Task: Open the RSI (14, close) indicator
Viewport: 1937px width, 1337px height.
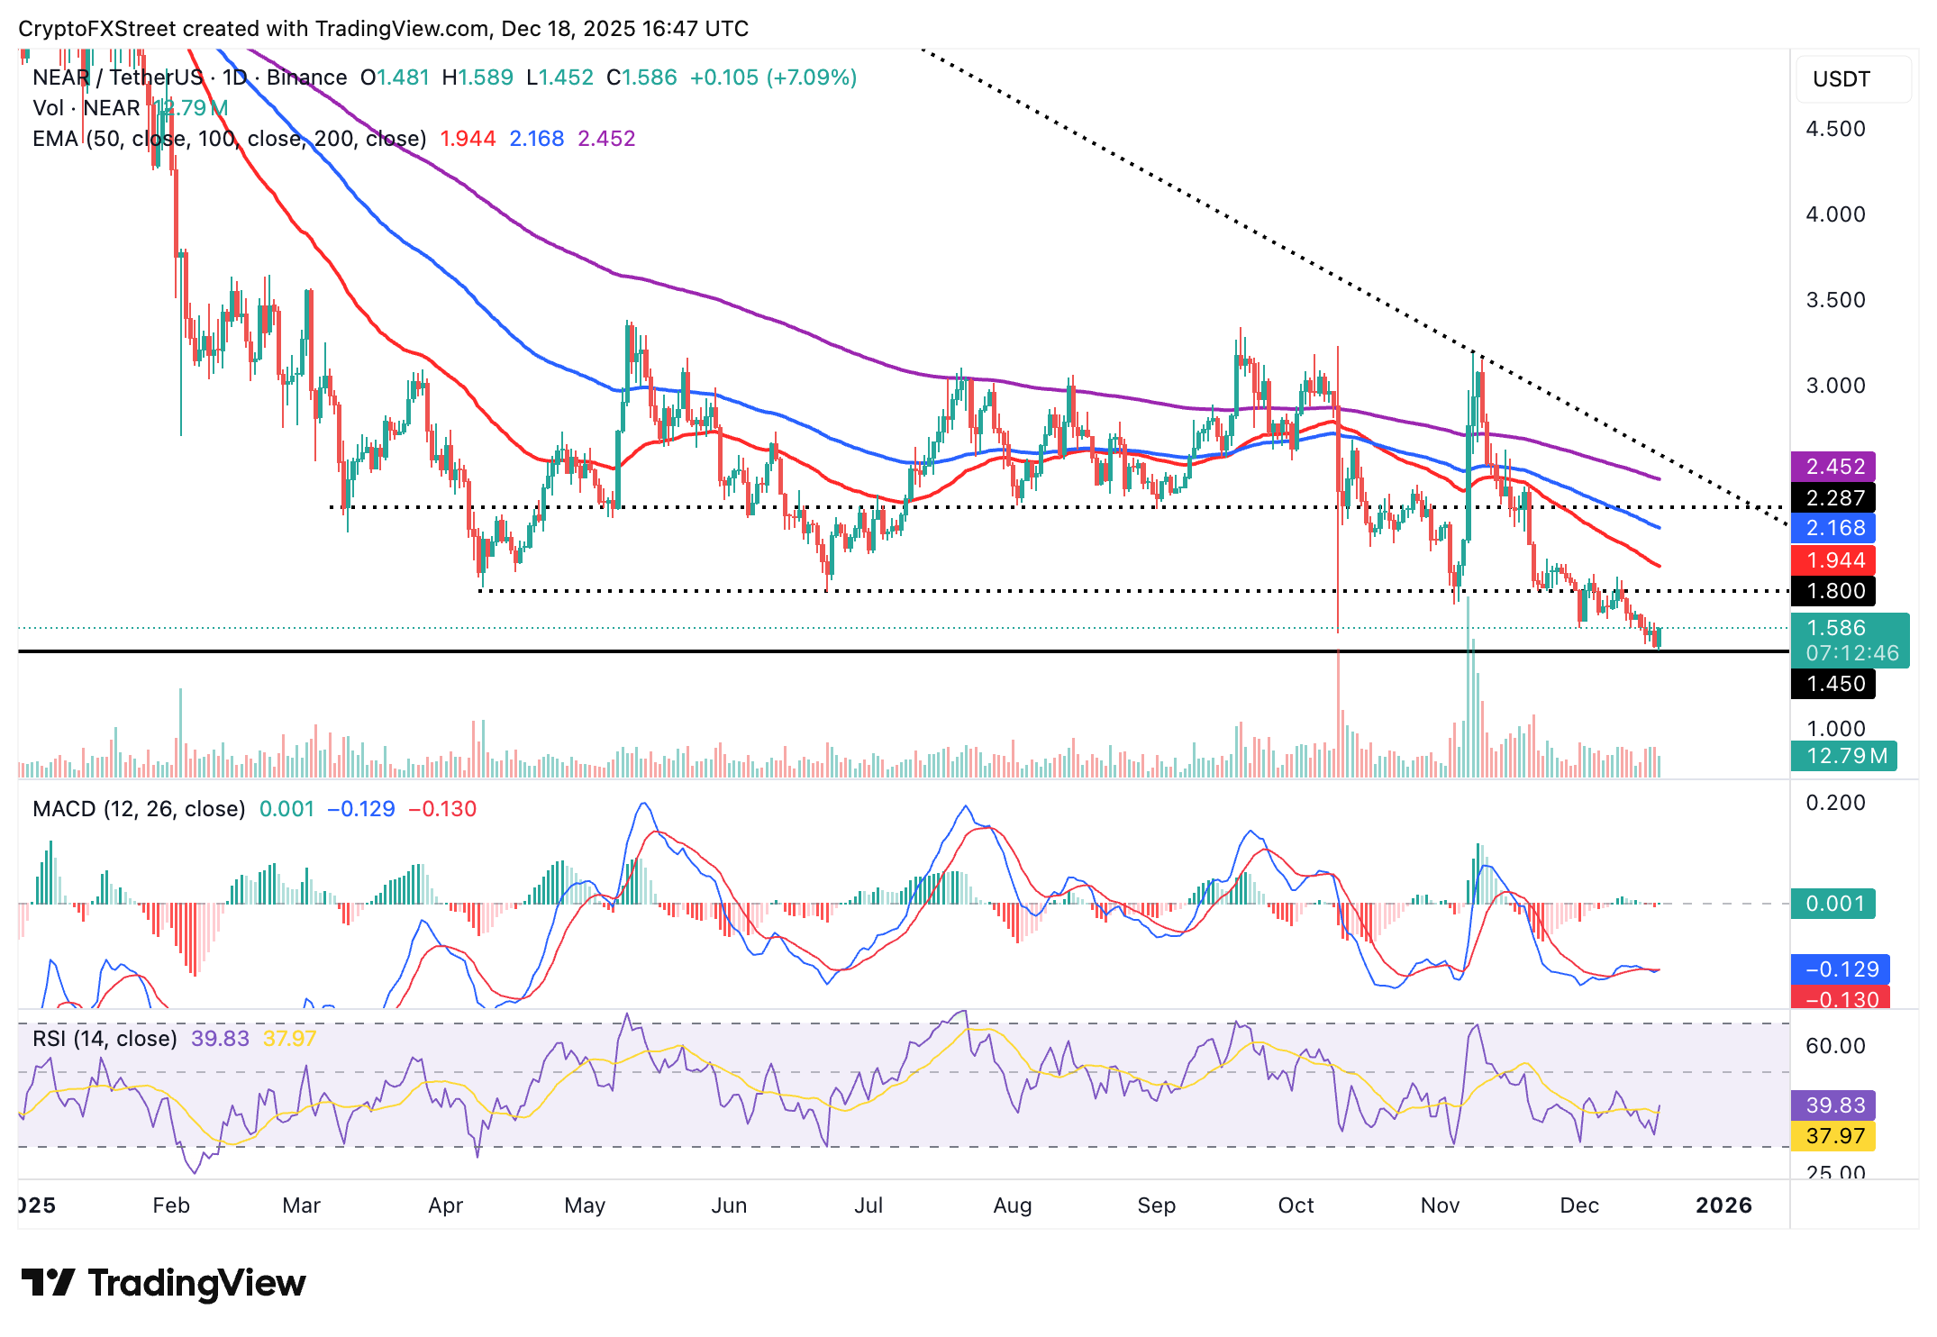Action: (x=105, y=1038)
